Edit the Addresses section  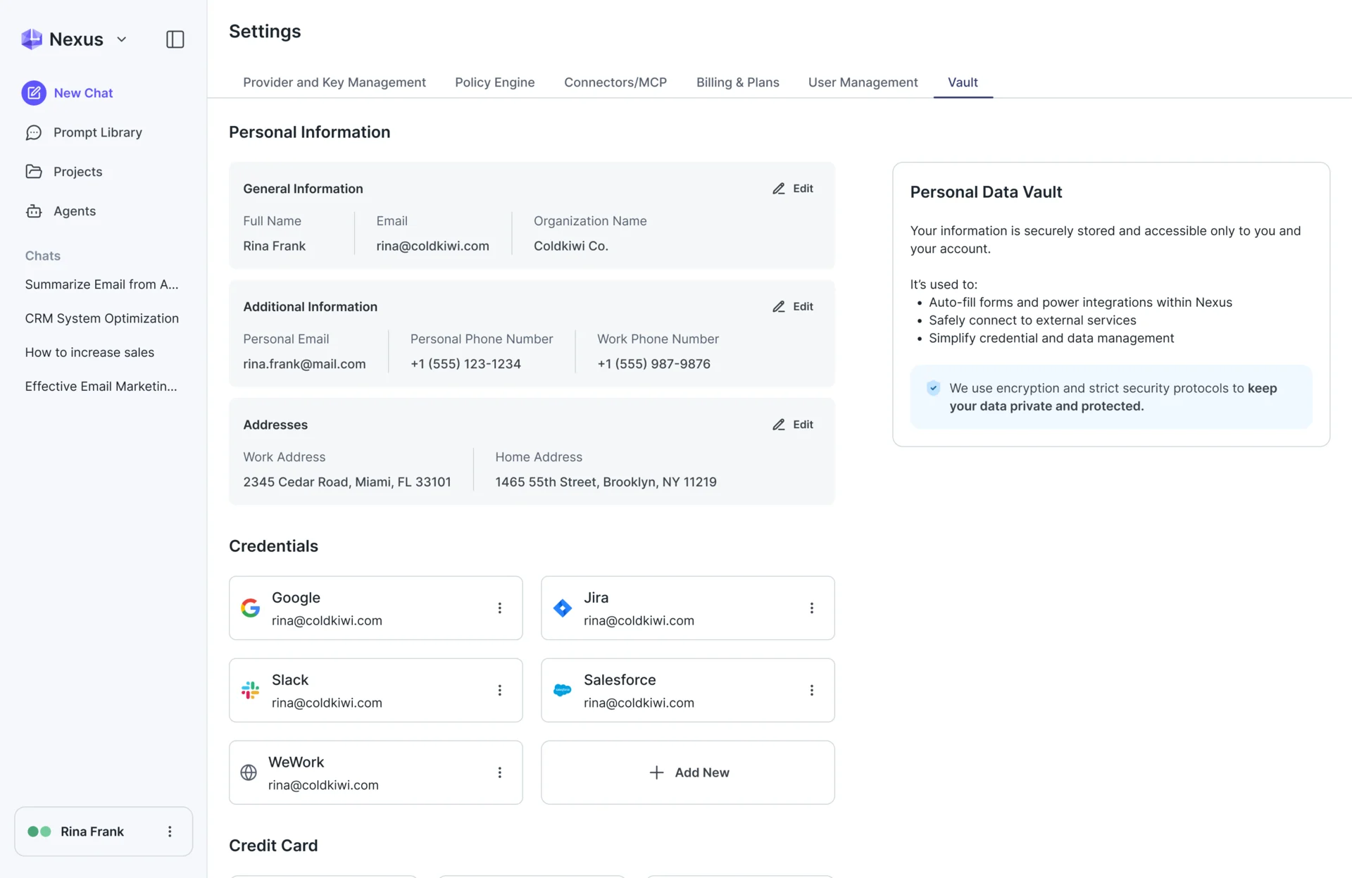coord(793,425)
